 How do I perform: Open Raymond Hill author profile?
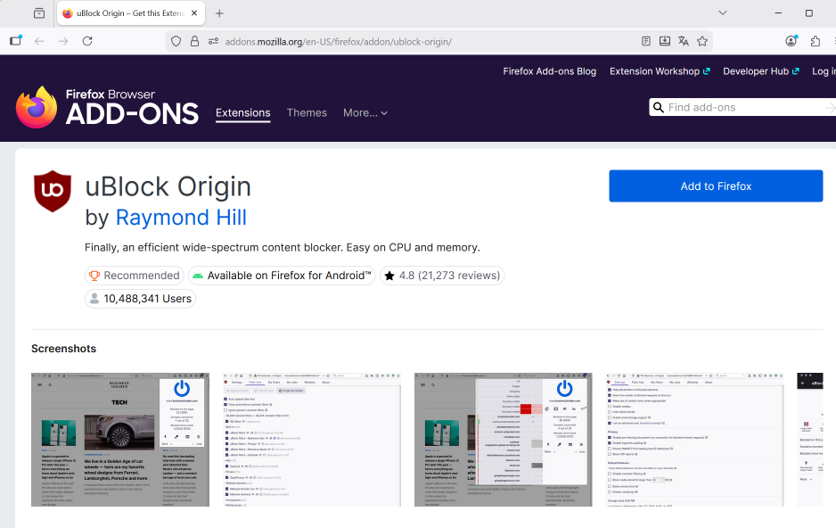181,218
